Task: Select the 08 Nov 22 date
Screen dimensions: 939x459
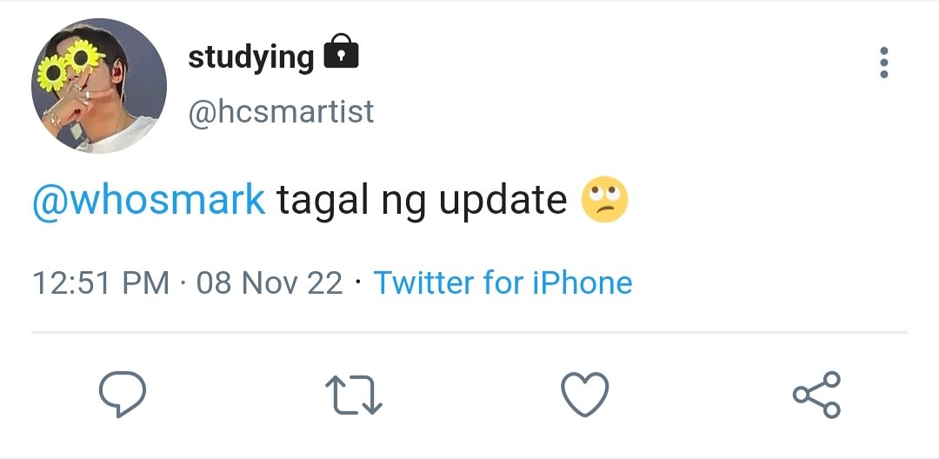Action: tap(270, 283)
